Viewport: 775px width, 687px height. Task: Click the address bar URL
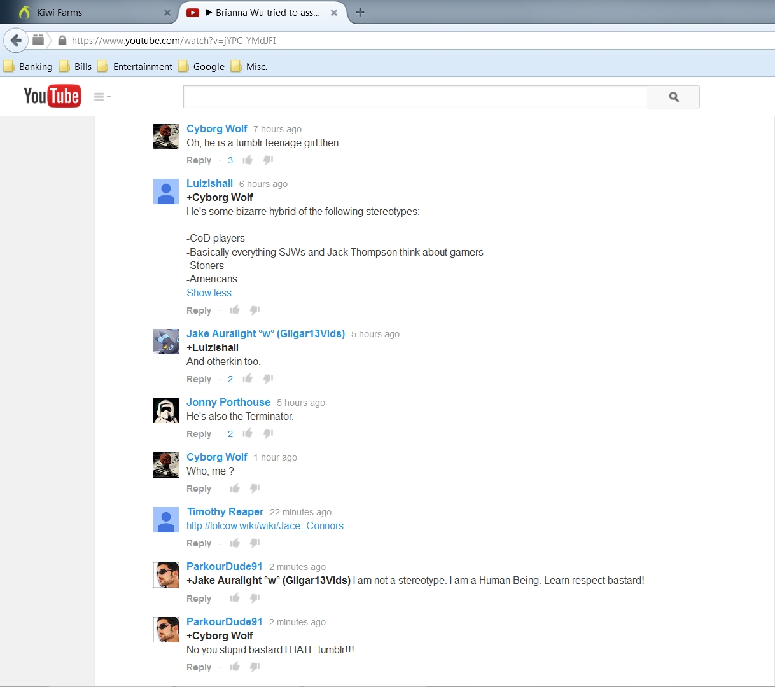pyautogui.click(x=174, y=41)
